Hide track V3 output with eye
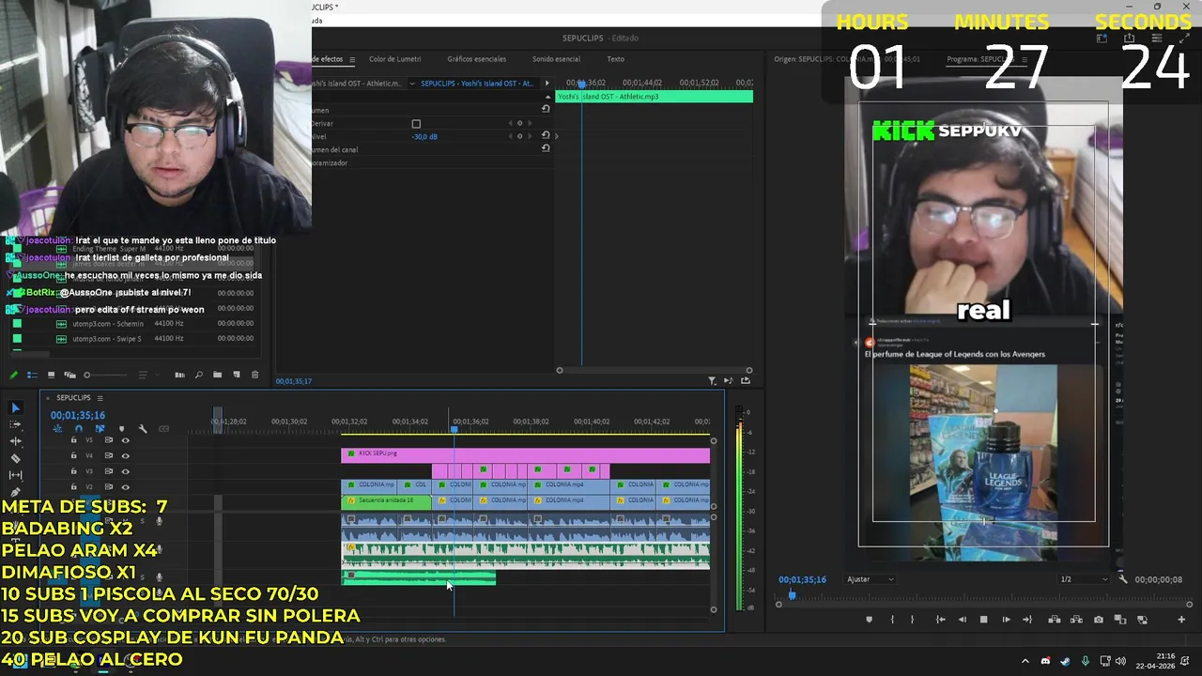 125,471
